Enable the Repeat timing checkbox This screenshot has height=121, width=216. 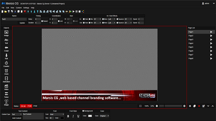[42, 21]
